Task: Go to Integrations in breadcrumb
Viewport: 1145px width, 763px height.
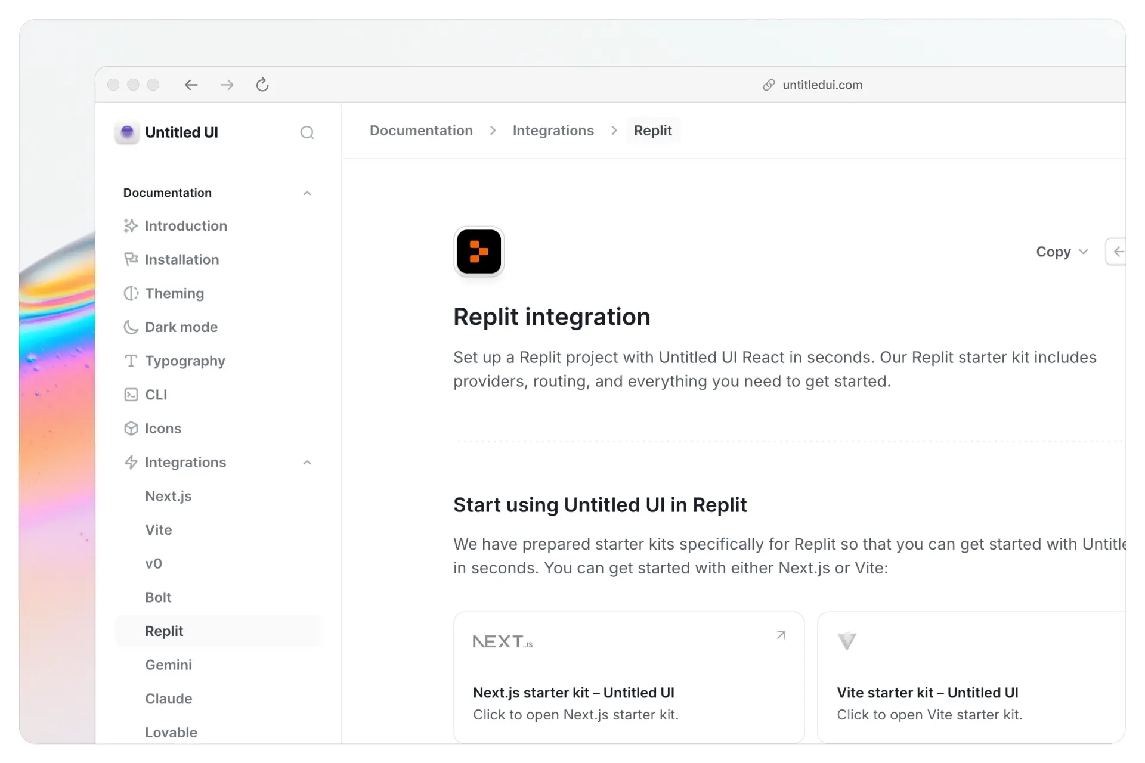Action: tap(553, 131)
